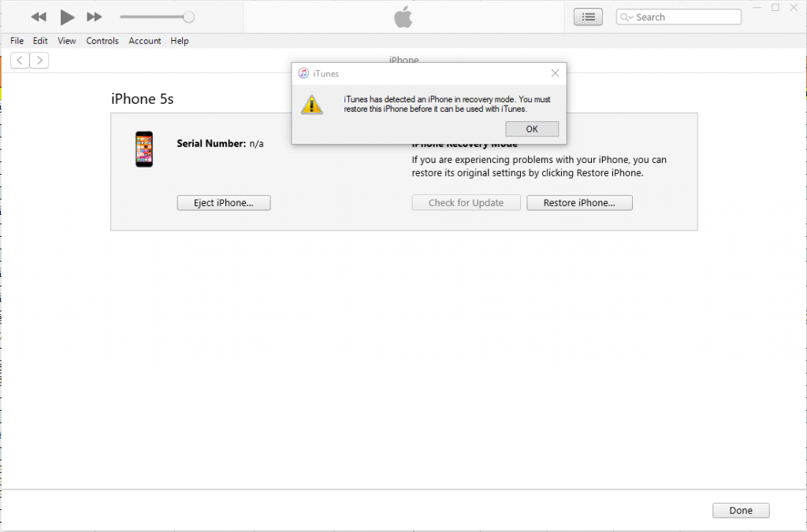Screen dimensions: 807x532
Task: Open the Account menu
Action: (x=145, y=41)
